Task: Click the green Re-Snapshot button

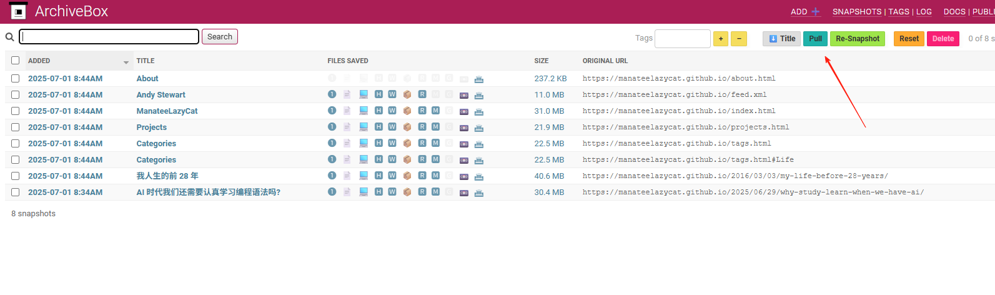Action: [858, 39]
